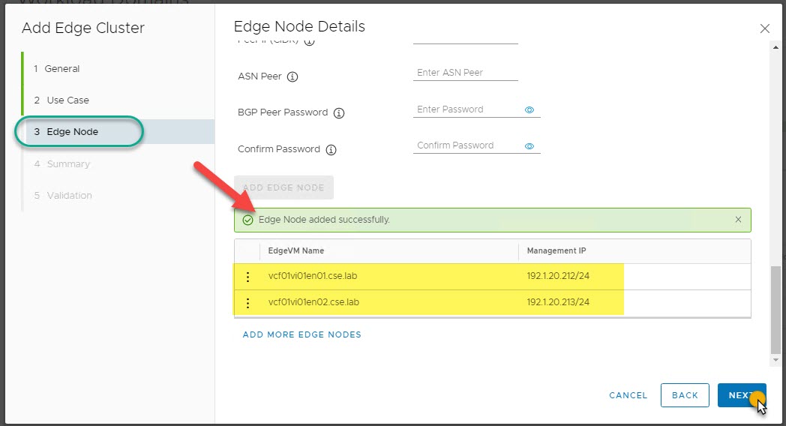Image resolution: width=786 pixels, height=426 pixels.
Task: Click the green success checkmark icon
Action: 247,220
